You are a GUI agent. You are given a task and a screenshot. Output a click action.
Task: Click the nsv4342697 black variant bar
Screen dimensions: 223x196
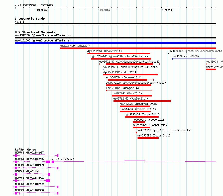pos(115,38)
